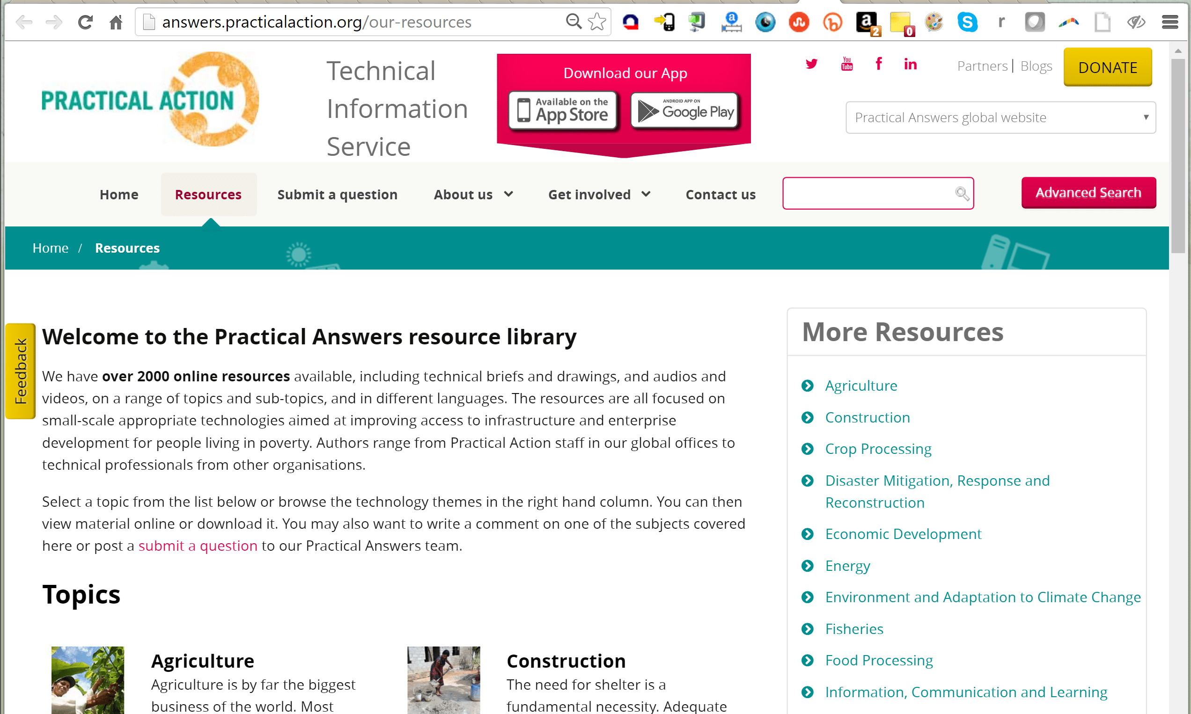Reload the page with refresh icon

85,22
